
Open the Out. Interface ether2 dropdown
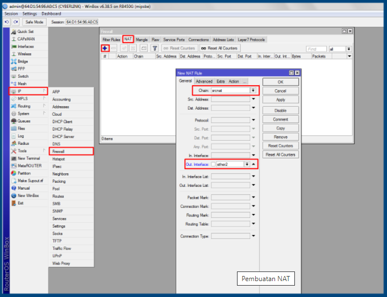point(247,164)
